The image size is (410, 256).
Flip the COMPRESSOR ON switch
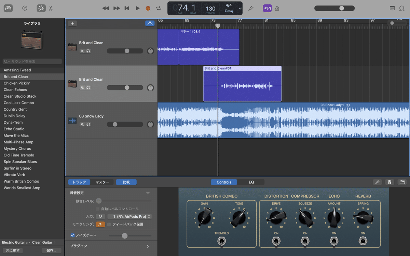[305, 241]
